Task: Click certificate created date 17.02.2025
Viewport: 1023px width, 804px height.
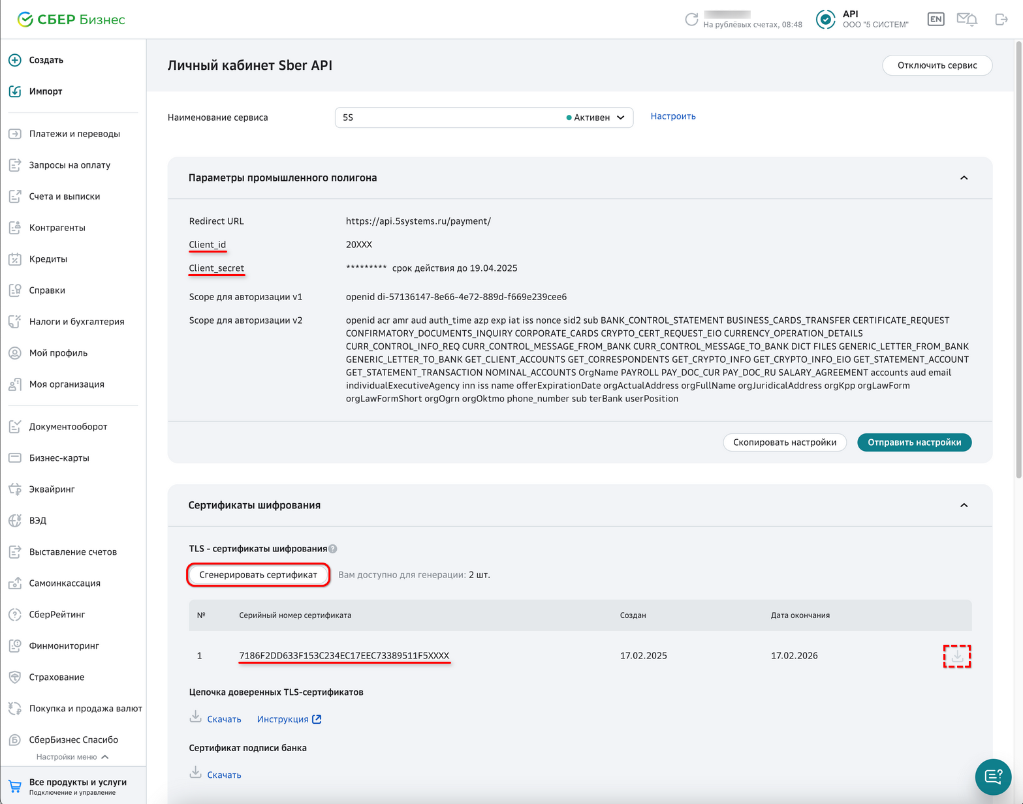Action: point(644,656)
